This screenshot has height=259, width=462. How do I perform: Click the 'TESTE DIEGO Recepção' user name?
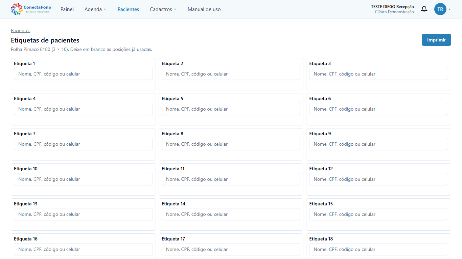tap(392, 7)
